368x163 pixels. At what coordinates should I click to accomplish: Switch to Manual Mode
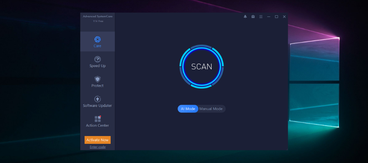point(211,109)
